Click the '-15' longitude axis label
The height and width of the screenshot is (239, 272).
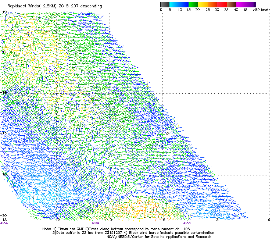3,220
